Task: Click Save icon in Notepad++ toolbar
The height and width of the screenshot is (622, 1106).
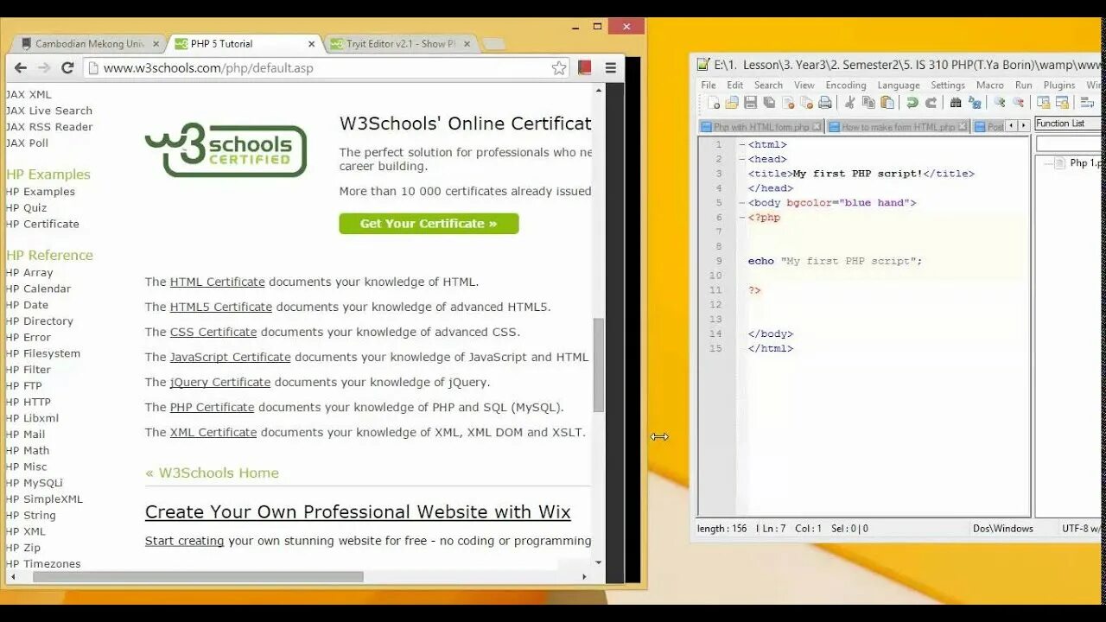Action: (751, 103)
